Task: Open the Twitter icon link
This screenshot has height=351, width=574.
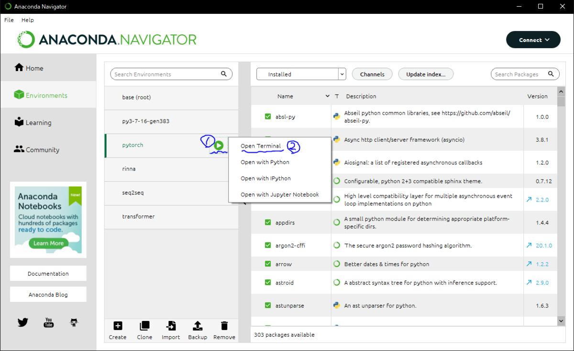Action: 23,322
